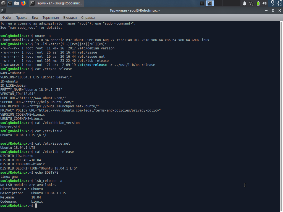Click the 'Ubuntu 18.04.1 LTS \n \l' line
The image size is (283, 212).
coord(23,135)
